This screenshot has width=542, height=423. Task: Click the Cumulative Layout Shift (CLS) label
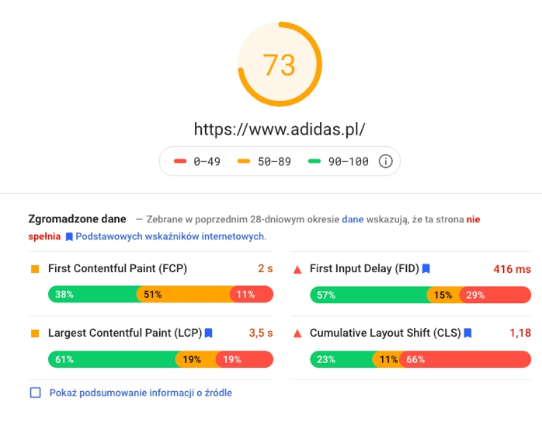click(x=385, y=333)
